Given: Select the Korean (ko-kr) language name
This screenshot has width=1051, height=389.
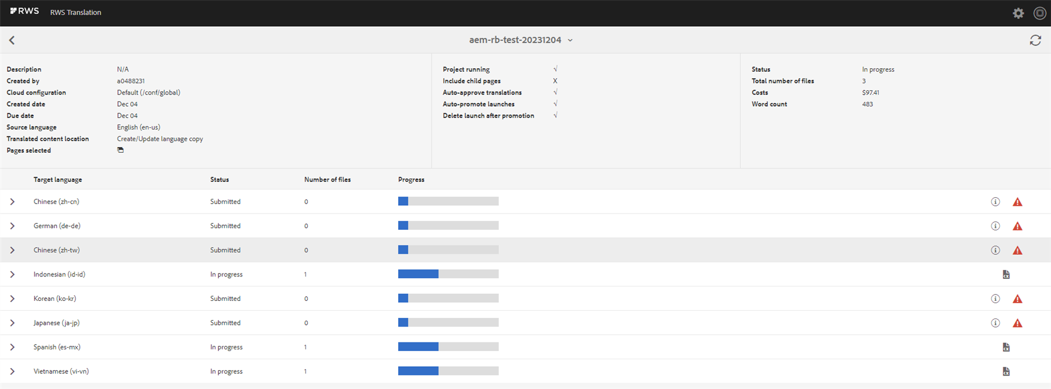Looking at the screenshot, I should pyautogui.click(x=55, y=299).
